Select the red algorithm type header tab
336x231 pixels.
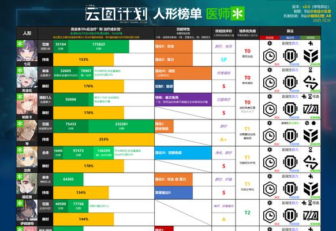tap(270, 38)
